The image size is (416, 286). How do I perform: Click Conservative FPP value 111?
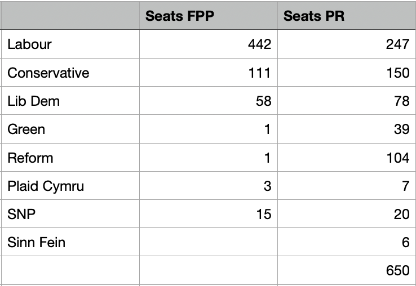208,73
